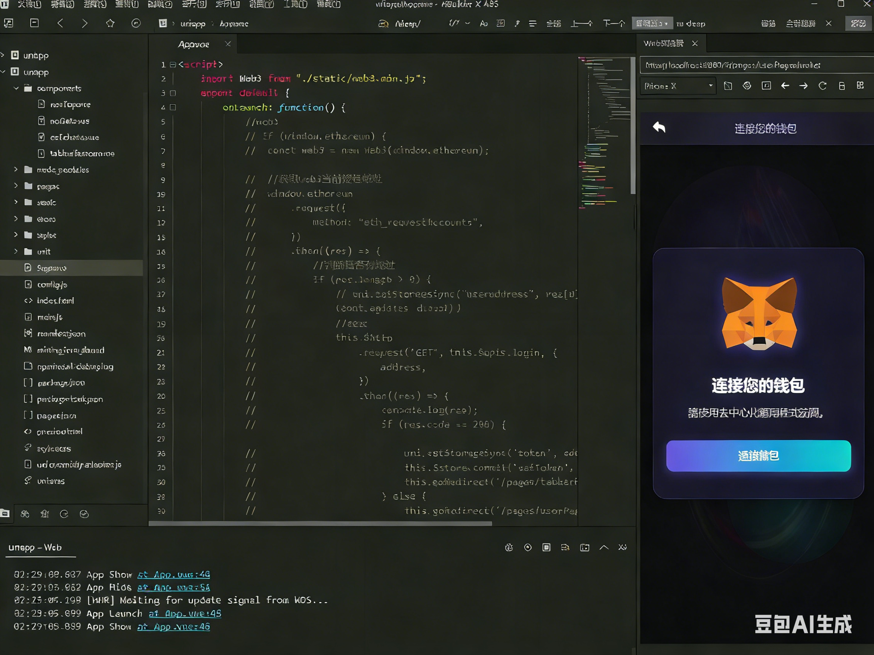Collapse the components folder
Viewport: 874px width, 655px height.
[x=16, y=88]
